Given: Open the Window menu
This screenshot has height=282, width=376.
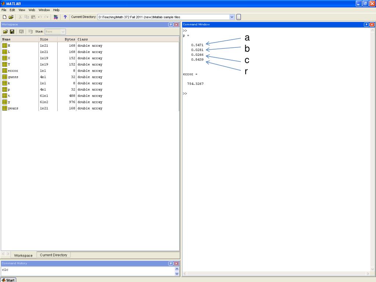Looking at the screenshot, I should pyautogui.click(x=44, y=10).
